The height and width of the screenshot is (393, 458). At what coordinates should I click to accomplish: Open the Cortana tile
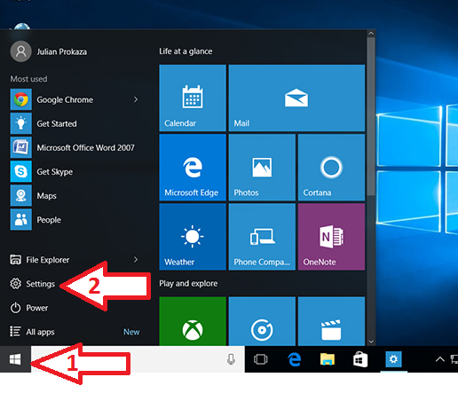pos(331,168)
